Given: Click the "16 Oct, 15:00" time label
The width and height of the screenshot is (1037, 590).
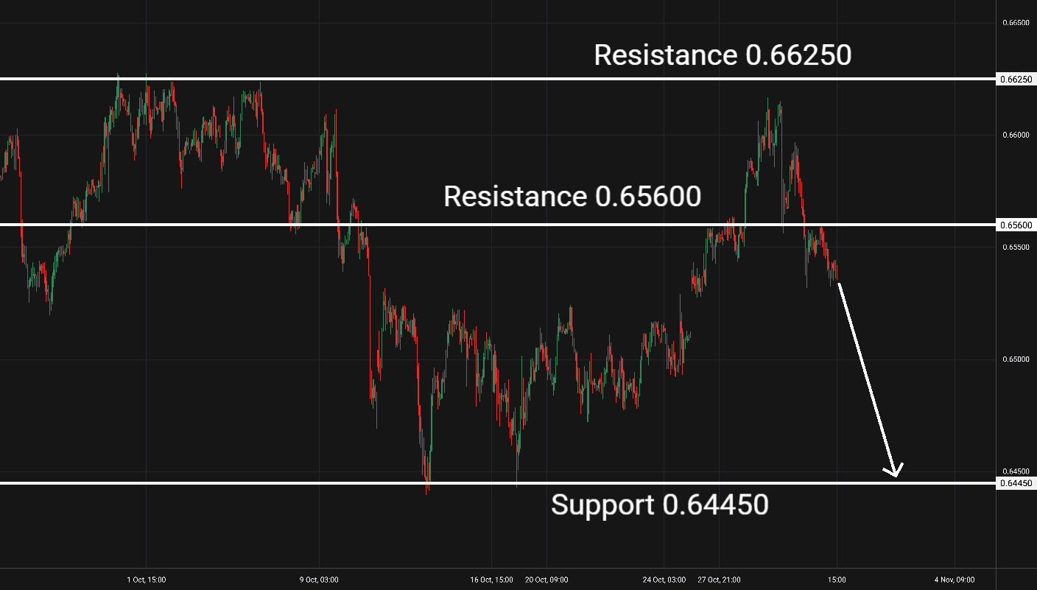Looking at the screenshot, I should click(491, 580).
